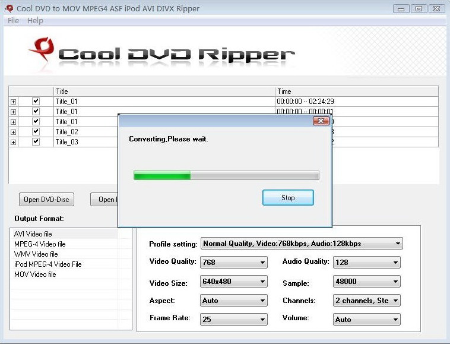The image size is (450, 344).
Task: Open the Sample rate dropdown
Action: [366, 282]
